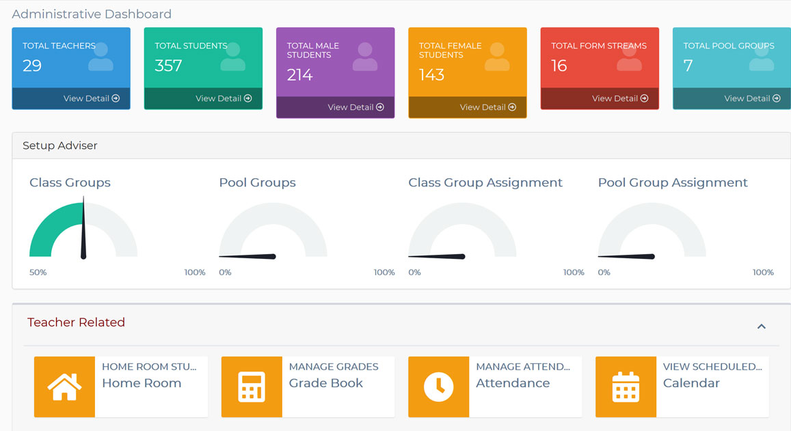Select the Class Group Assignment gauge
The image size is (791, 431).
pyautogui.click(x=462, y=232)
